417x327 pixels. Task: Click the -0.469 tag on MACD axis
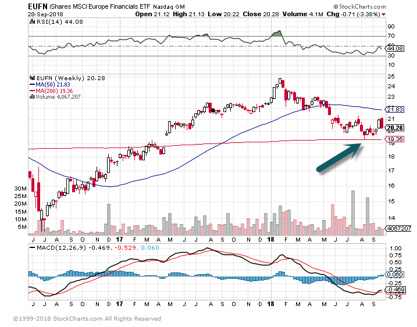pos(396,290)
